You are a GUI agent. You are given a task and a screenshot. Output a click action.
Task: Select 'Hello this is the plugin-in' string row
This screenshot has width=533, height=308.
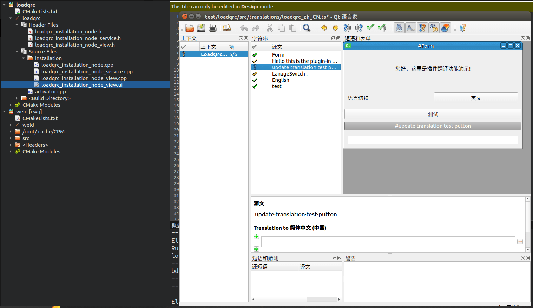coord(296,61)
